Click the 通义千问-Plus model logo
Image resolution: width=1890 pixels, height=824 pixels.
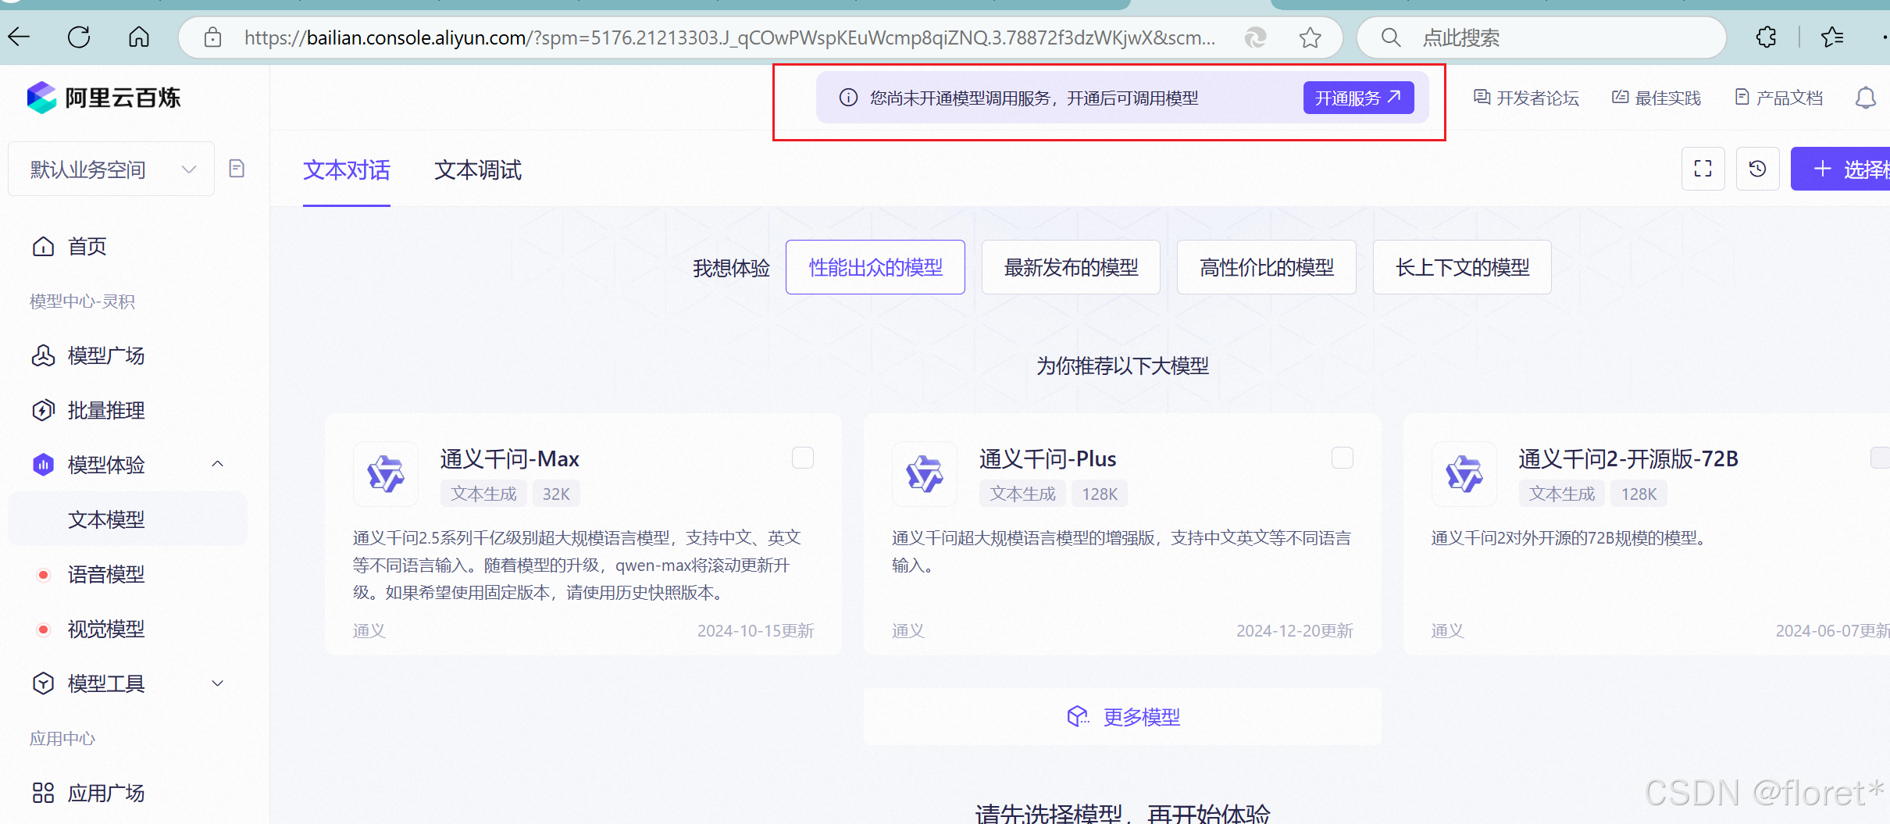tap(925, 473)
